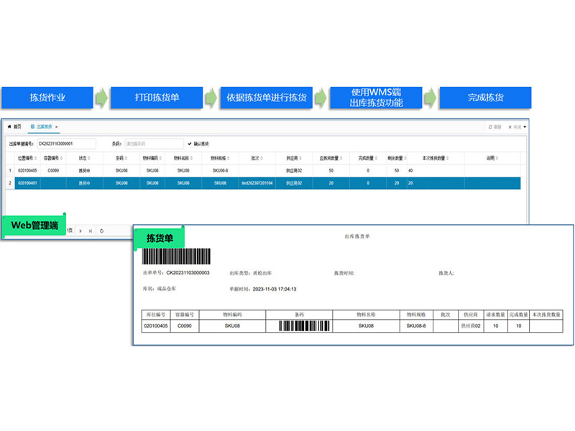This screenshot has height=431, width=575.
Task: Open dropdown arrow next to 关闭
Action: tap(525, 126)
